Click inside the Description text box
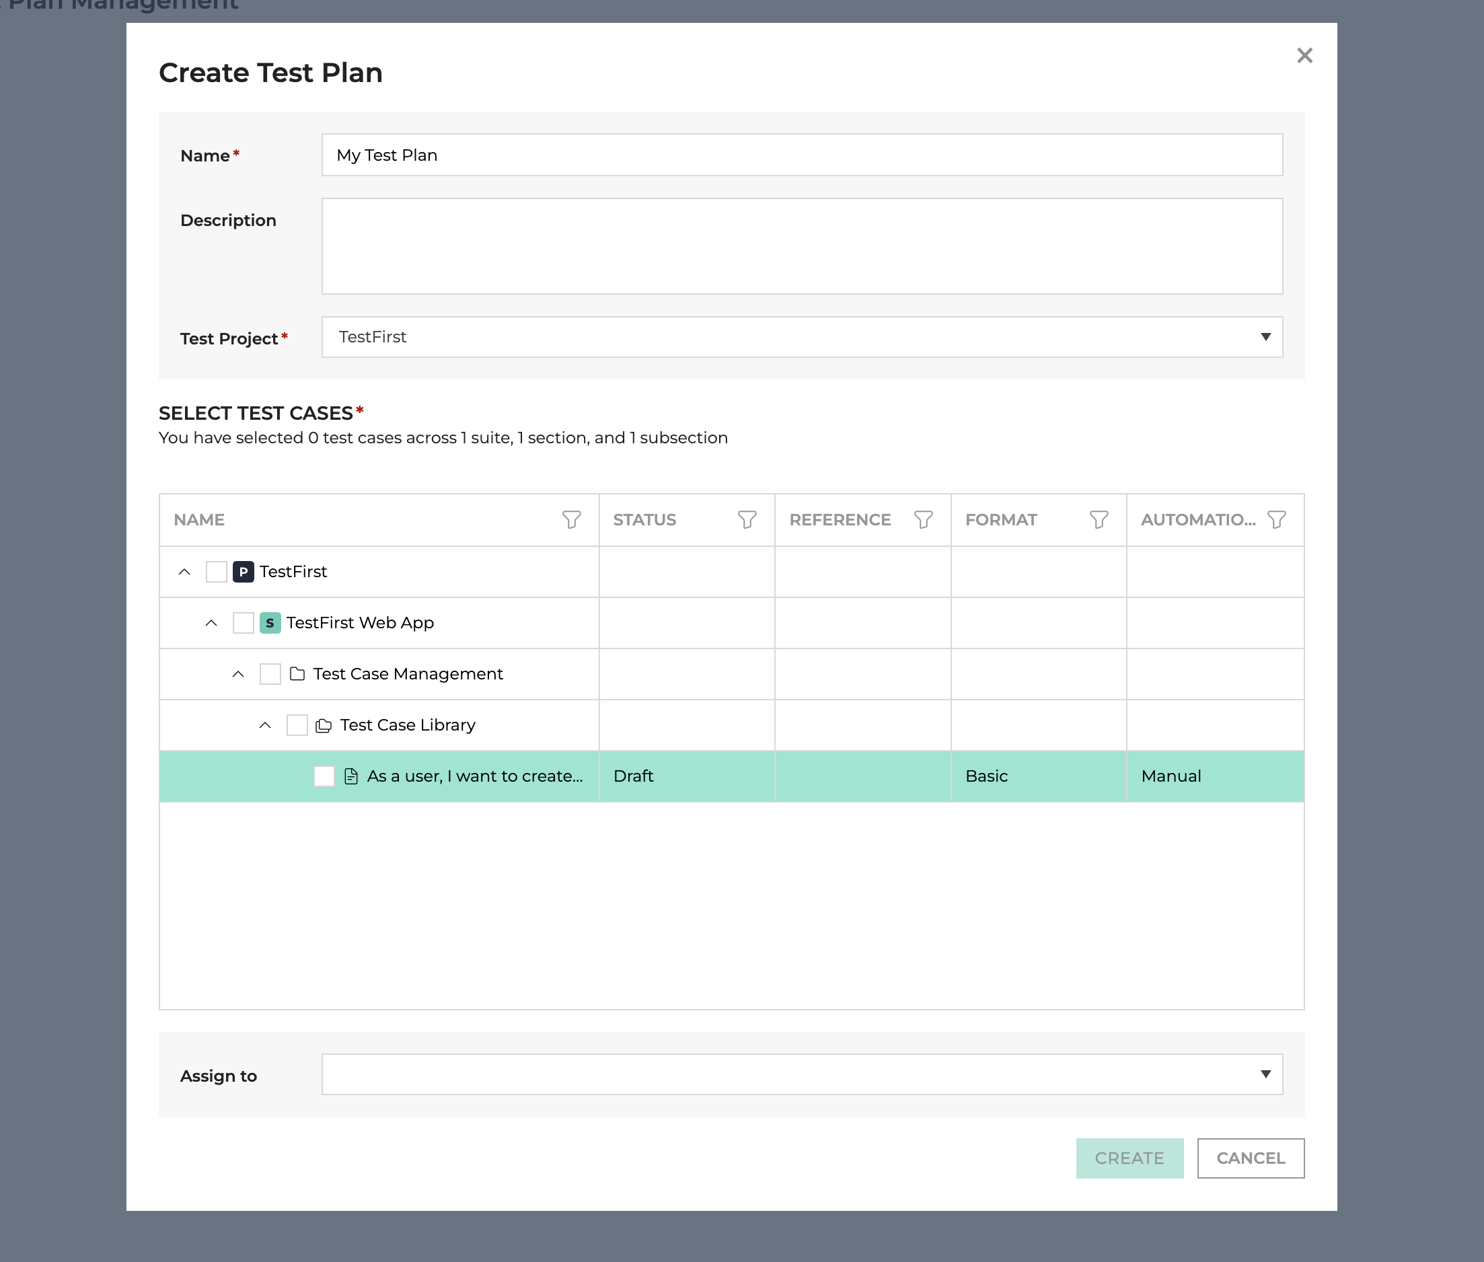 coord(800,246)
